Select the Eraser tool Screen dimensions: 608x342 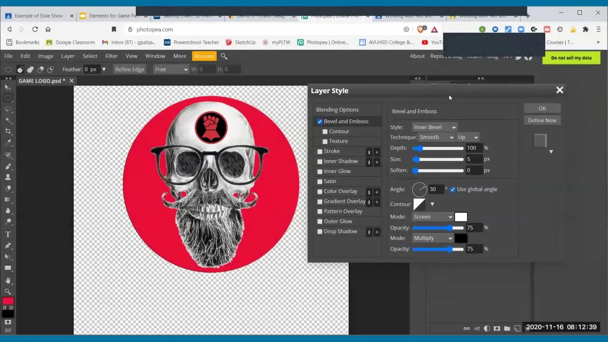8,189
